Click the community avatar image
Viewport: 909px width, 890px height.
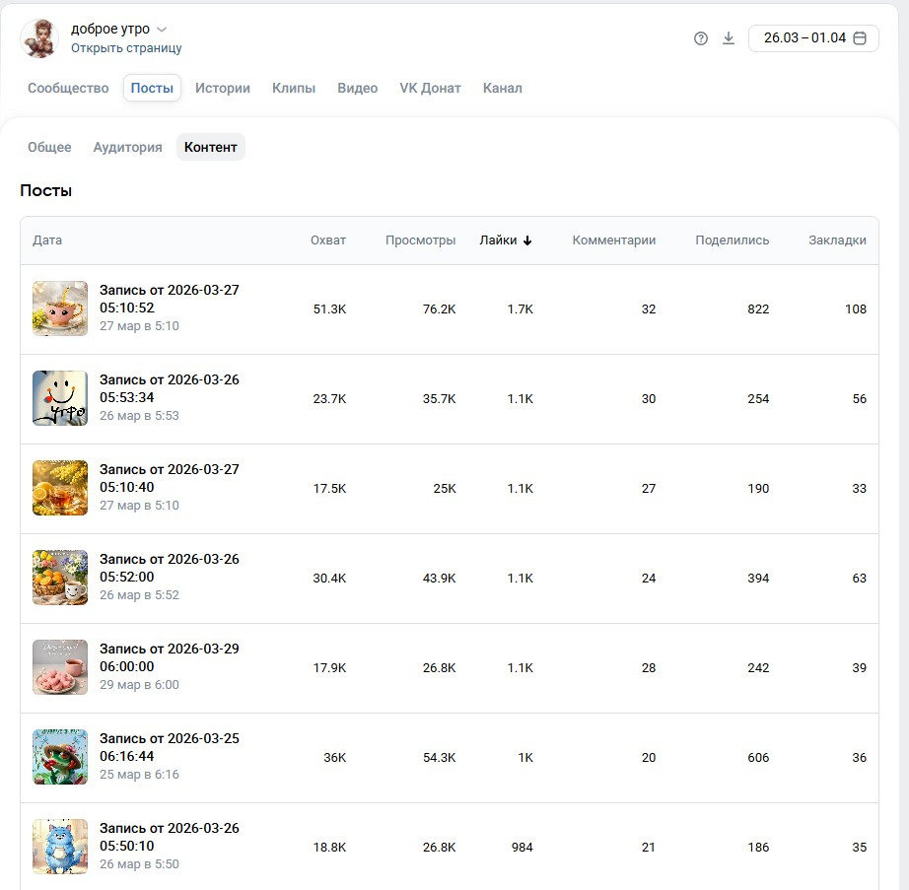click(x=39, y=38)
